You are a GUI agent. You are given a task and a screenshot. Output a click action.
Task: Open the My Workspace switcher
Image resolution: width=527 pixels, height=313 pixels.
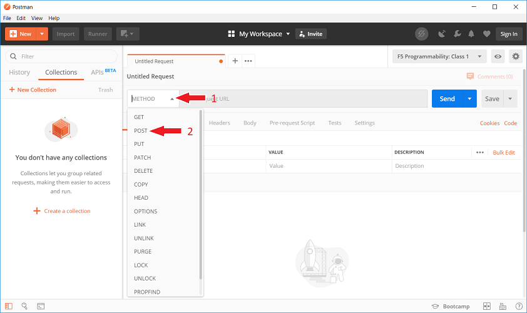point(258,34)
